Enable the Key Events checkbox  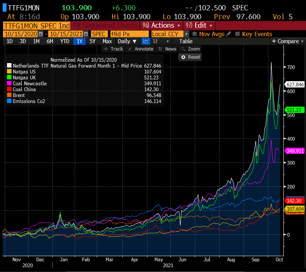tap(238, 34)
